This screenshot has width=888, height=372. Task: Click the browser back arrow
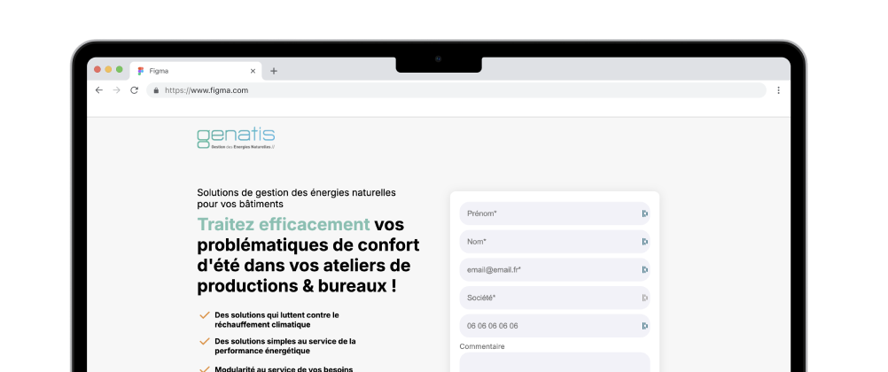click(x=98, y=90)
